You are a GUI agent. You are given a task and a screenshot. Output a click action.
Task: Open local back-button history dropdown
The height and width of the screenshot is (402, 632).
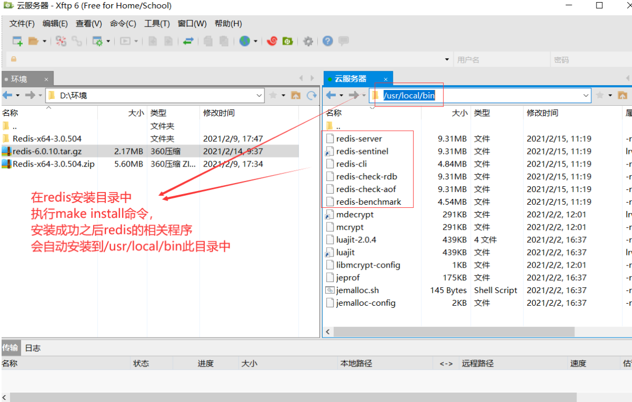pos(18,96)
